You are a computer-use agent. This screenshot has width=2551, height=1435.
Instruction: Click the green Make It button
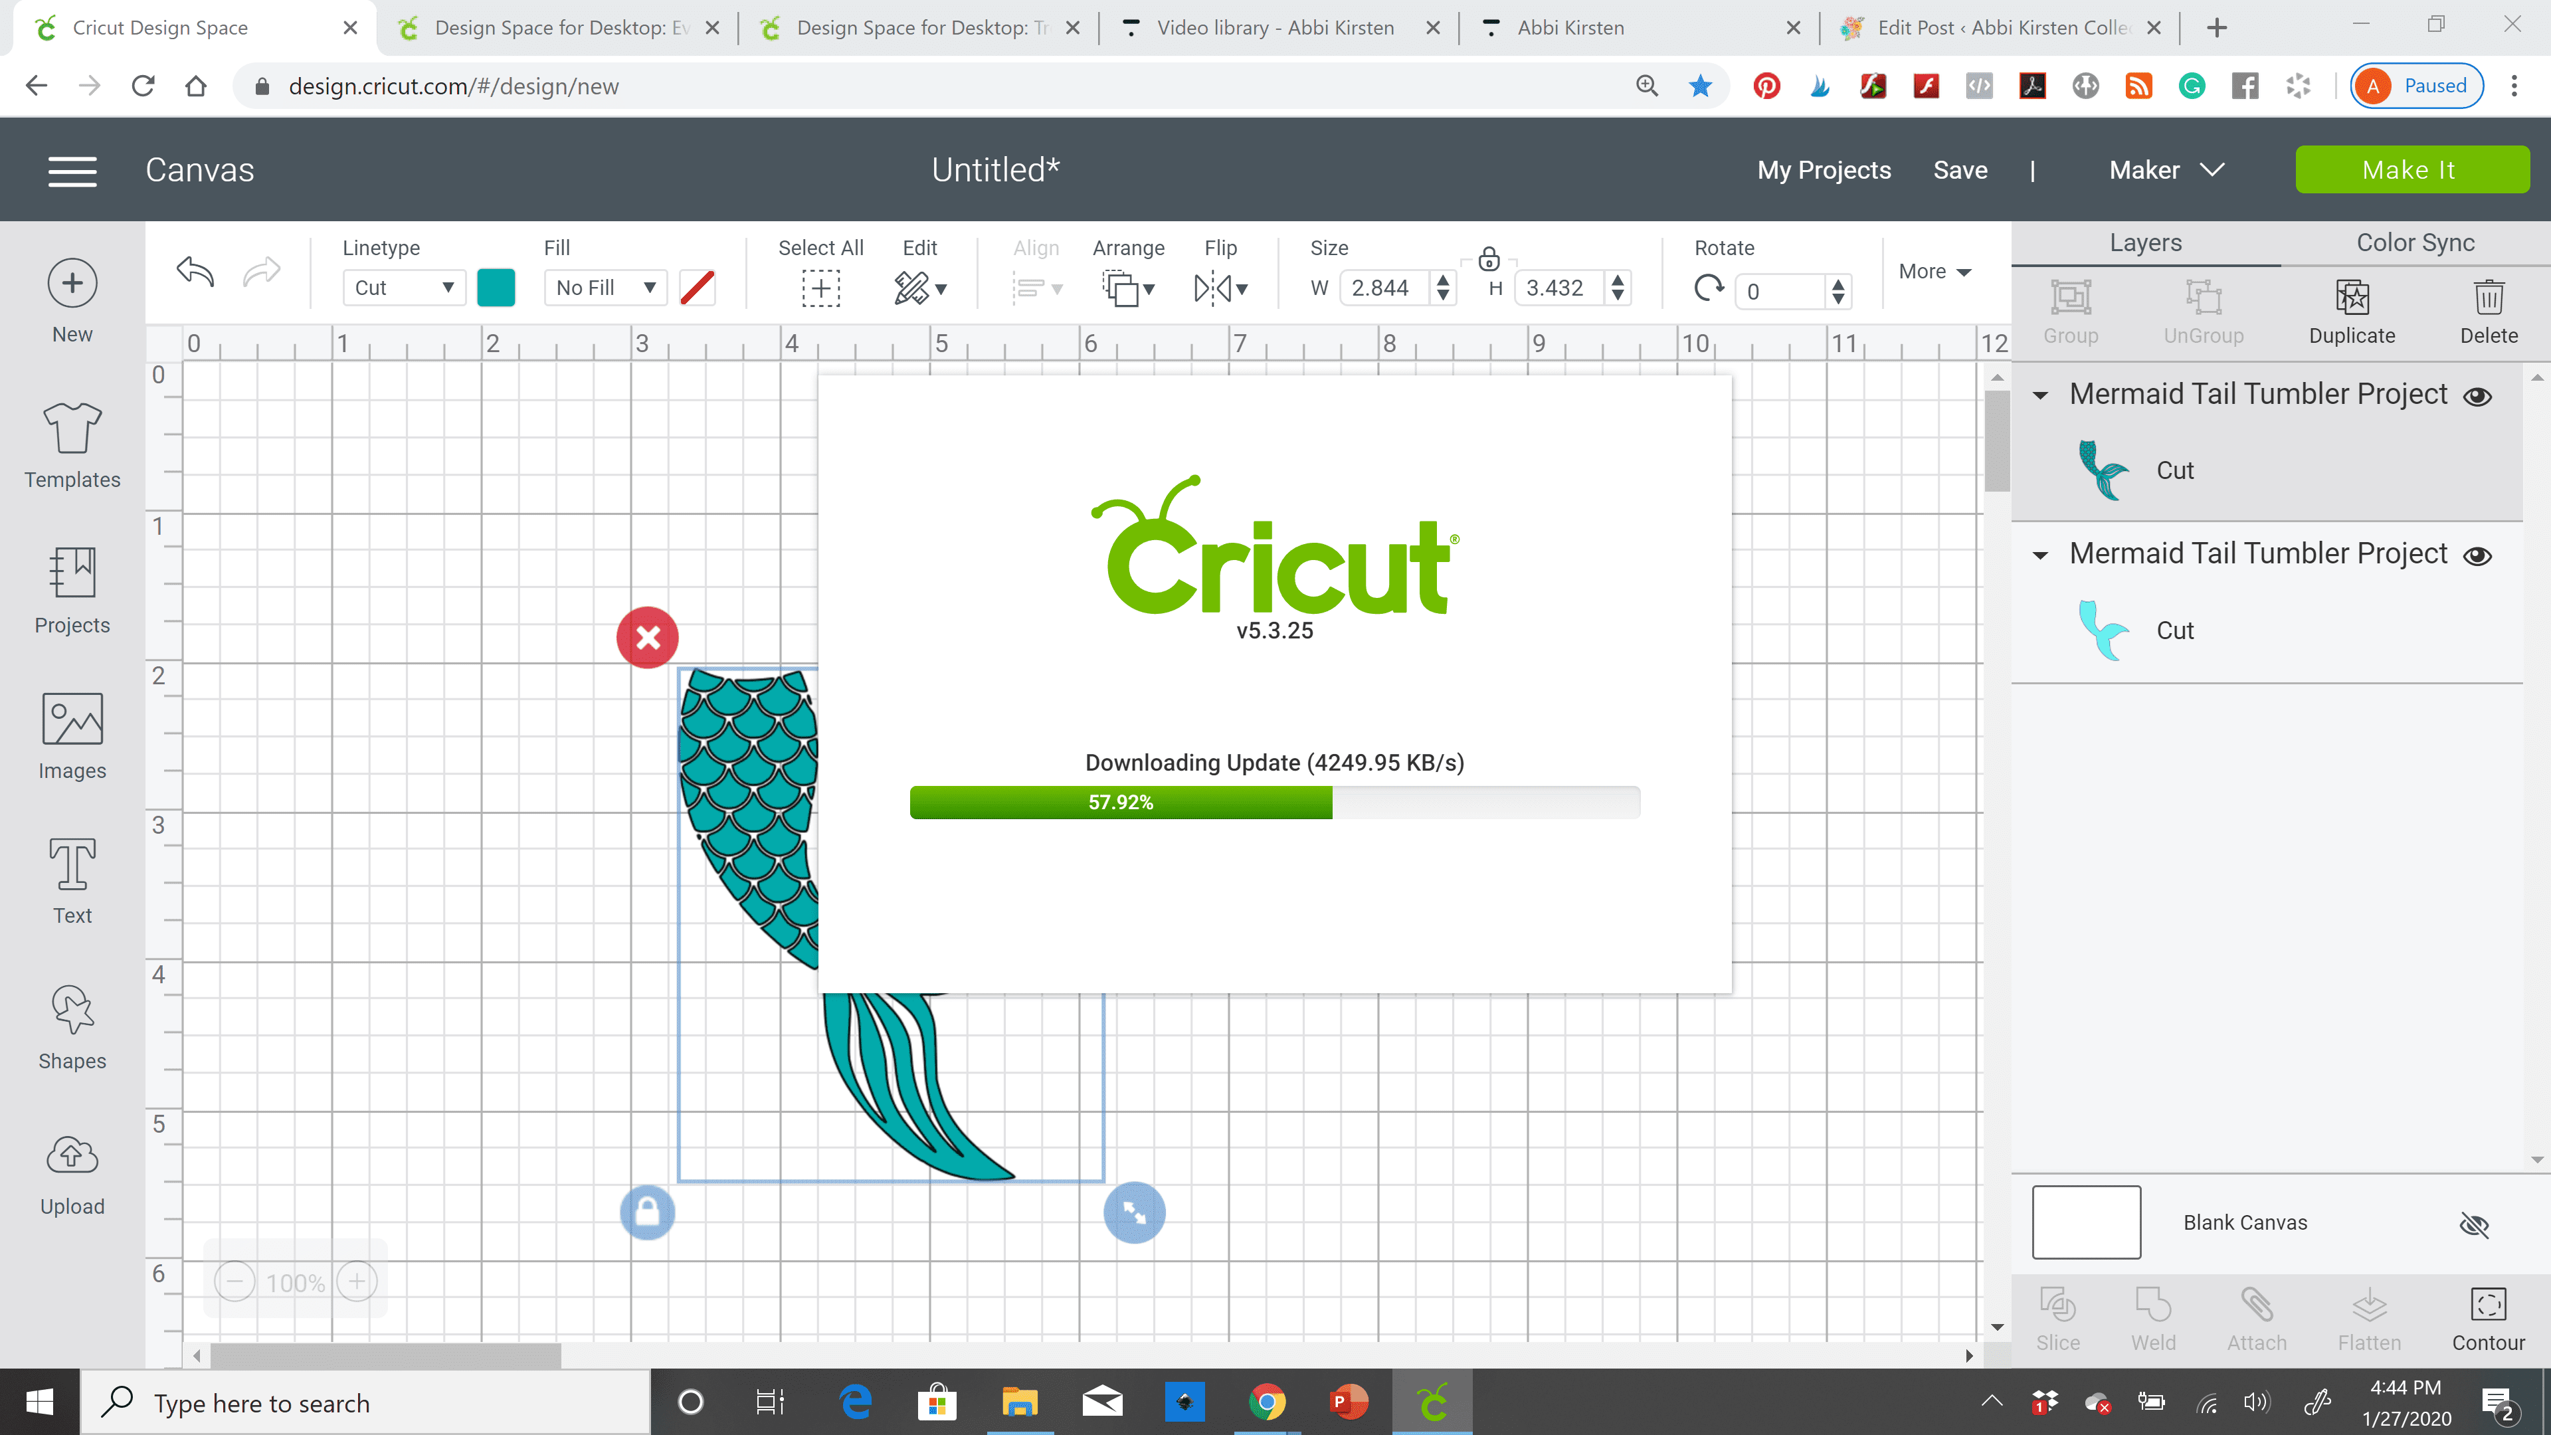point(2411,170)
